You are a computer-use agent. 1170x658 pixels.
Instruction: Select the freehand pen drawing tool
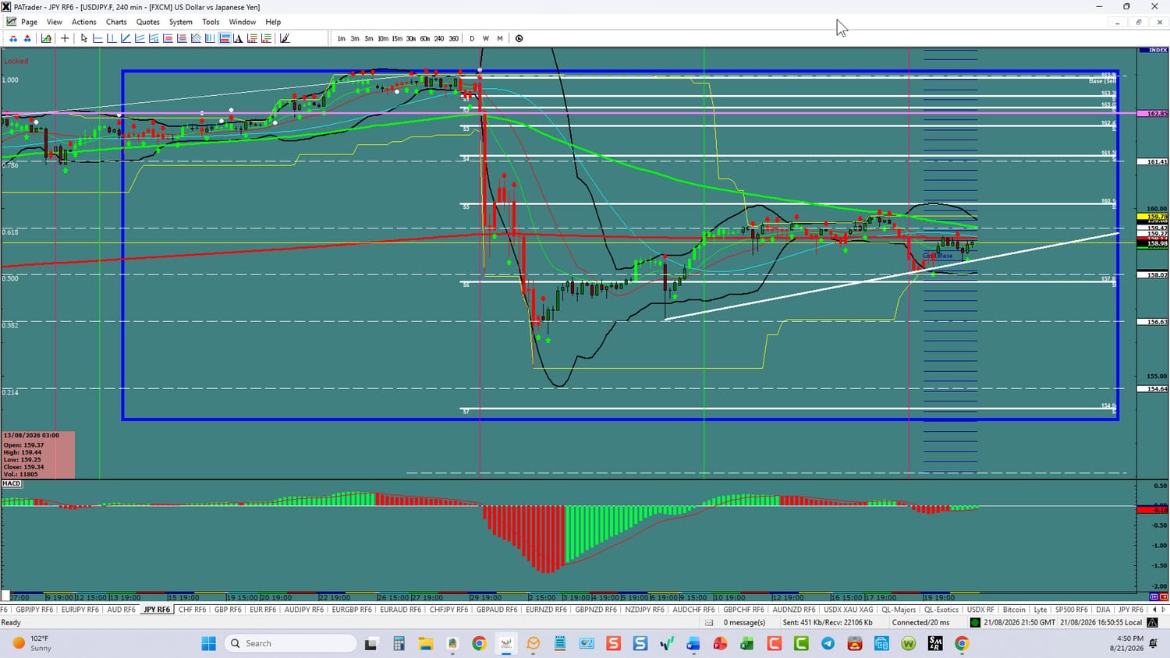tap(285, 38)
